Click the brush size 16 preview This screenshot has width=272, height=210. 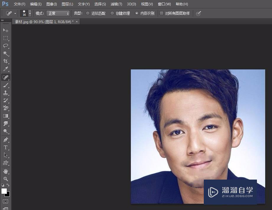coord(24,13)
